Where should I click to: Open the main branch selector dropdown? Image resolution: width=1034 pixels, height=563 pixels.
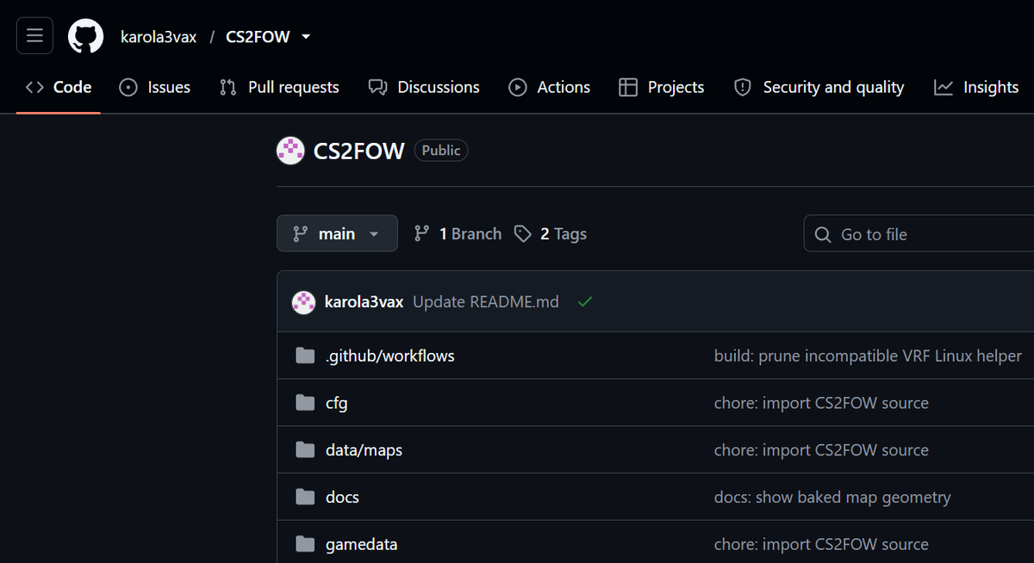[x=337, y=233]
